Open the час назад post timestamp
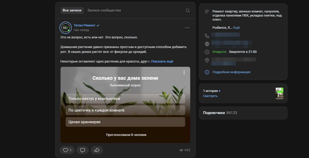 tap(81, 30)
